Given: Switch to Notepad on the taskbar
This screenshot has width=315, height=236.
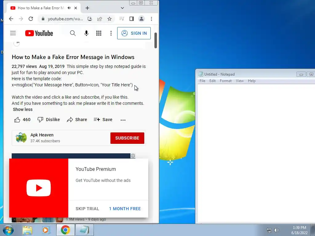Looking at the screenshot, I should (84, 230).
